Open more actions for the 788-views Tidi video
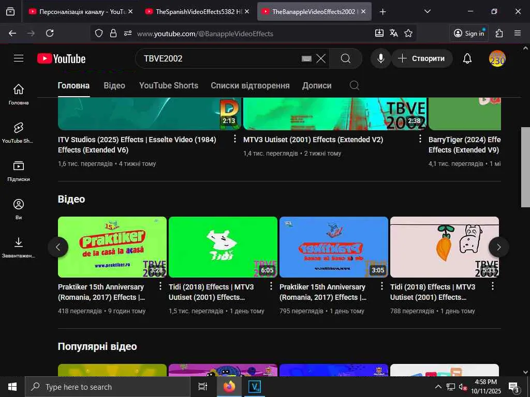Image resolution: width=530 pixels, height=397 pixels. pos(493,286)
